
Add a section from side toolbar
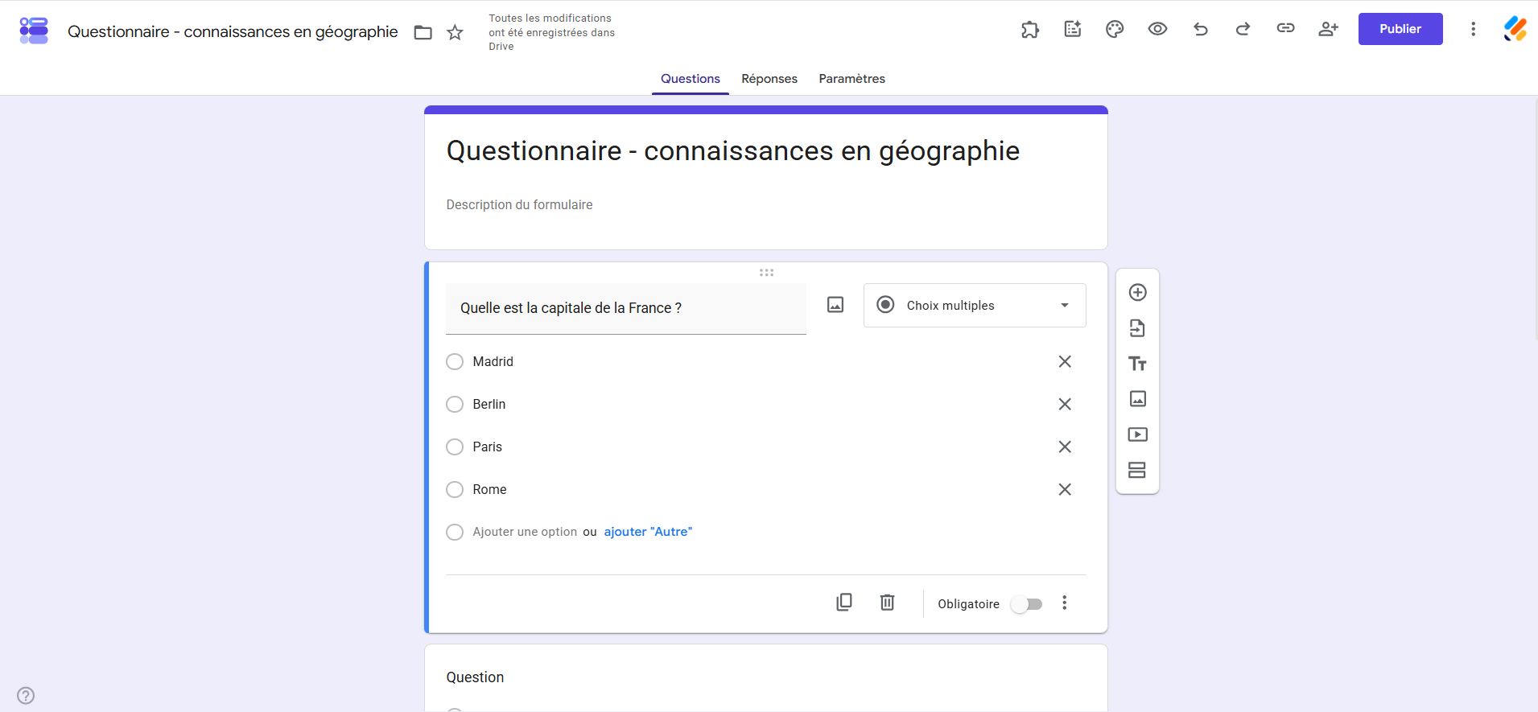tap(1137, 470)
